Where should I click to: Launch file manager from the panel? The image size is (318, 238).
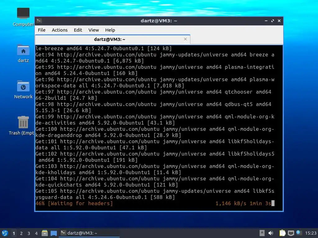[x=45, y=233]
